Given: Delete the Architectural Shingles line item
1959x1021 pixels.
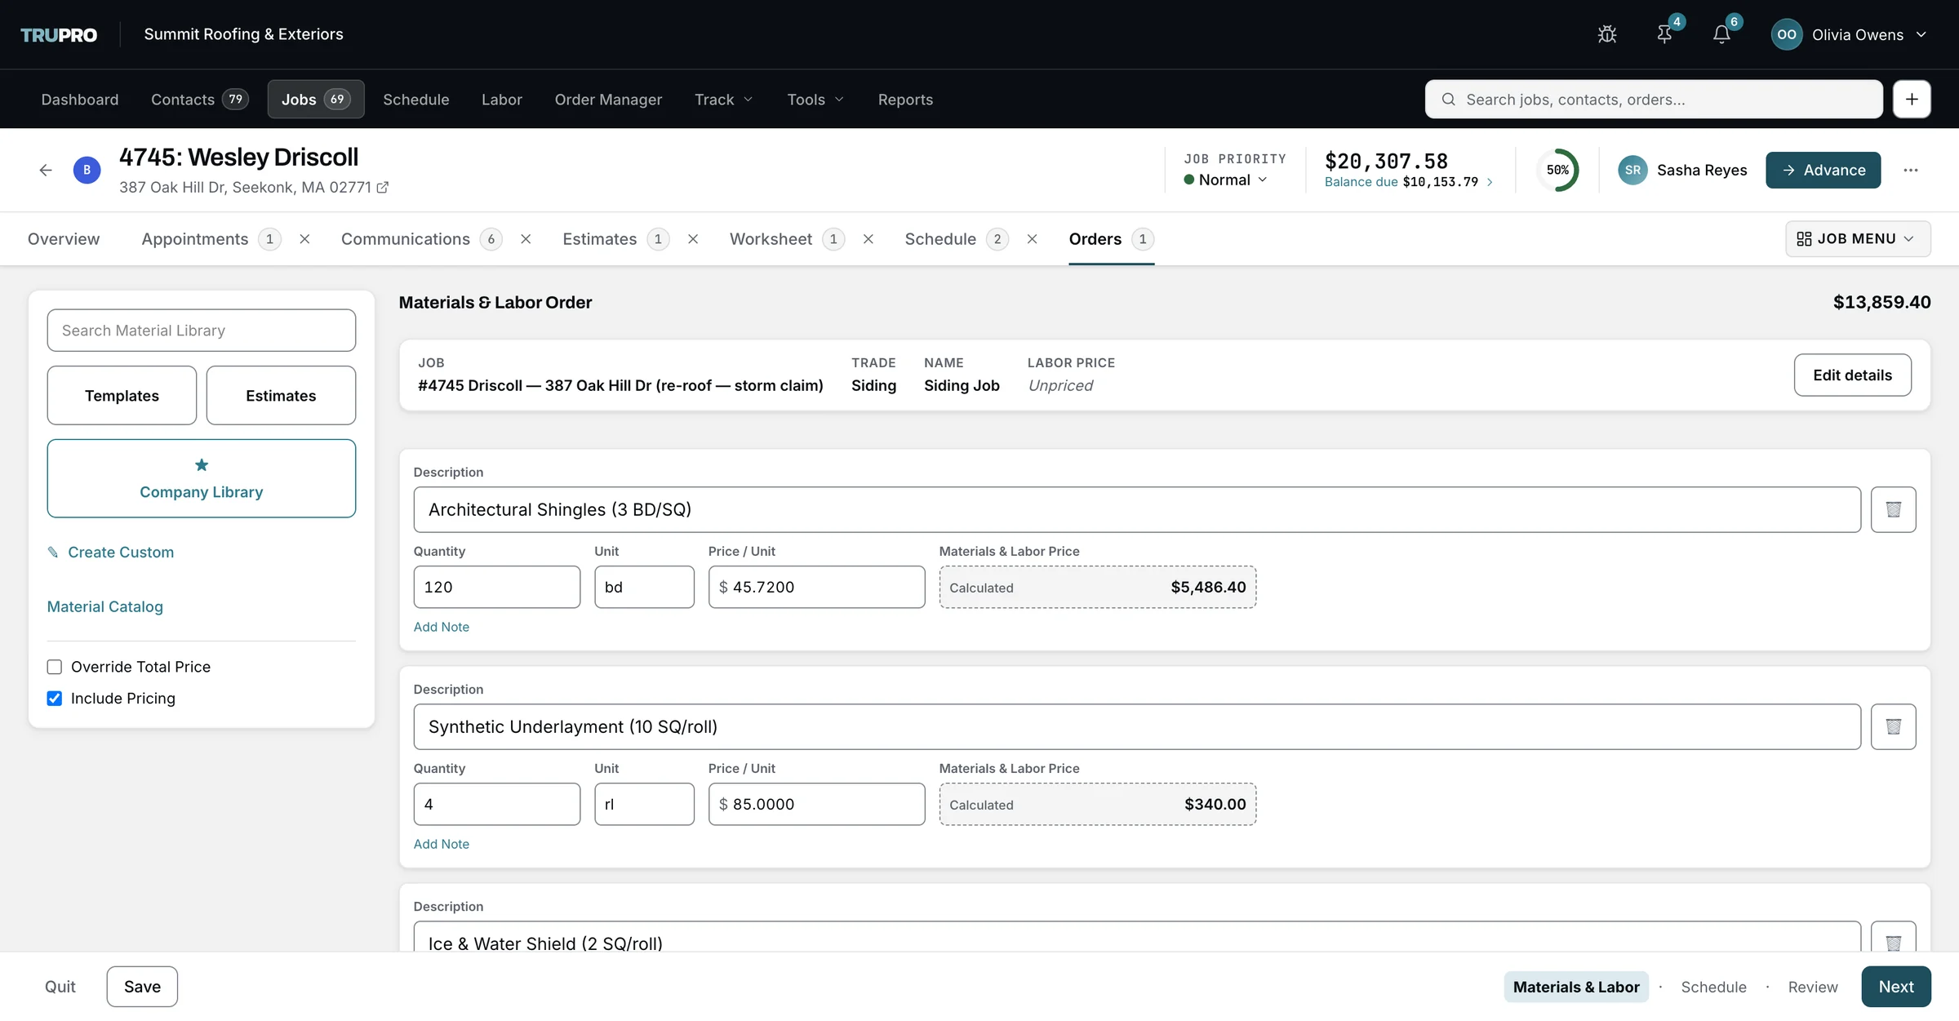Looking at the screenshot, I should pos(1894,509).
